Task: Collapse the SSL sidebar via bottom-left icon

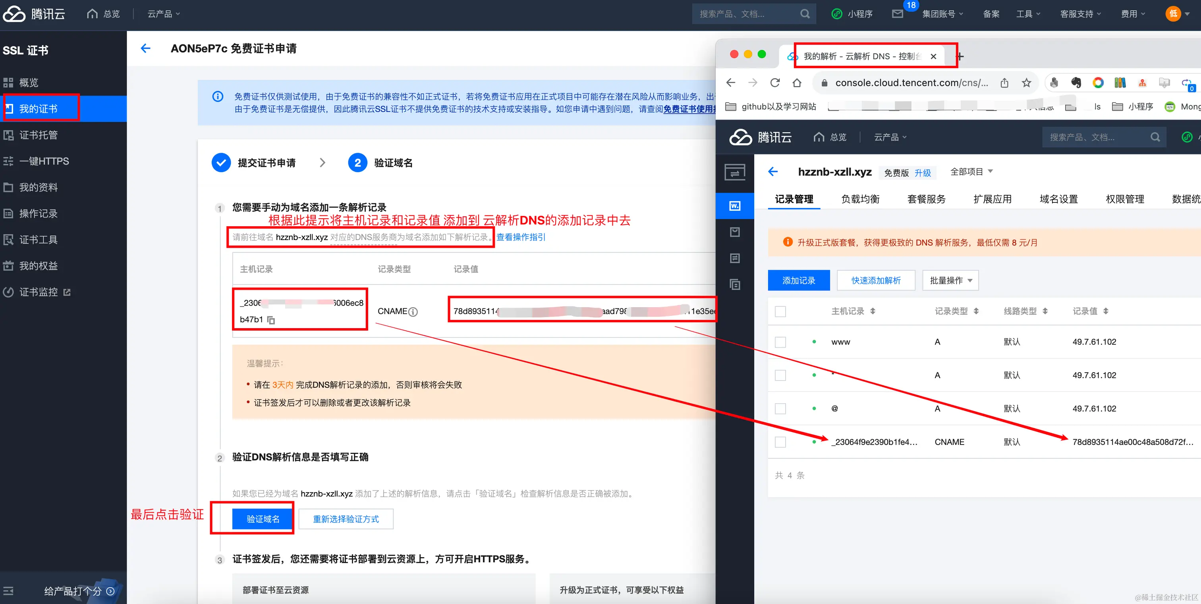Action: pos(8,591)
